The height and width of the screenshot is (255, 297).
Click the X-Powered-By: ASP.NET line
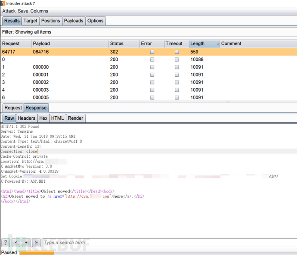(x=23, y=181)
